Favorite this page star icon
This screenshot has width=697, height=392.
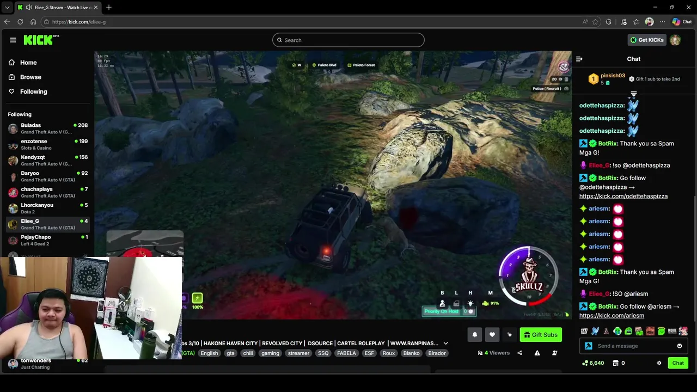596,22
